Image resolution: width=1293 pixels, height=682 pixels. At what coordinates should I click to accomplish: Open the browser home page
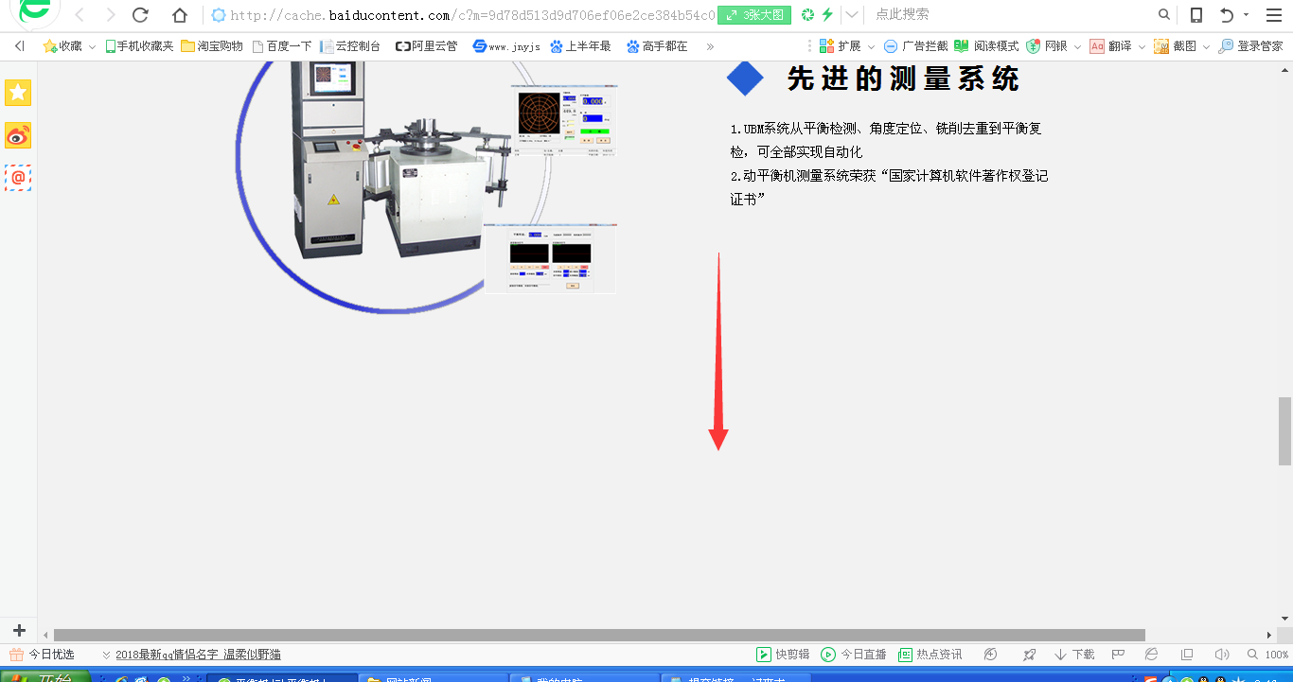(x=180, y=15)
